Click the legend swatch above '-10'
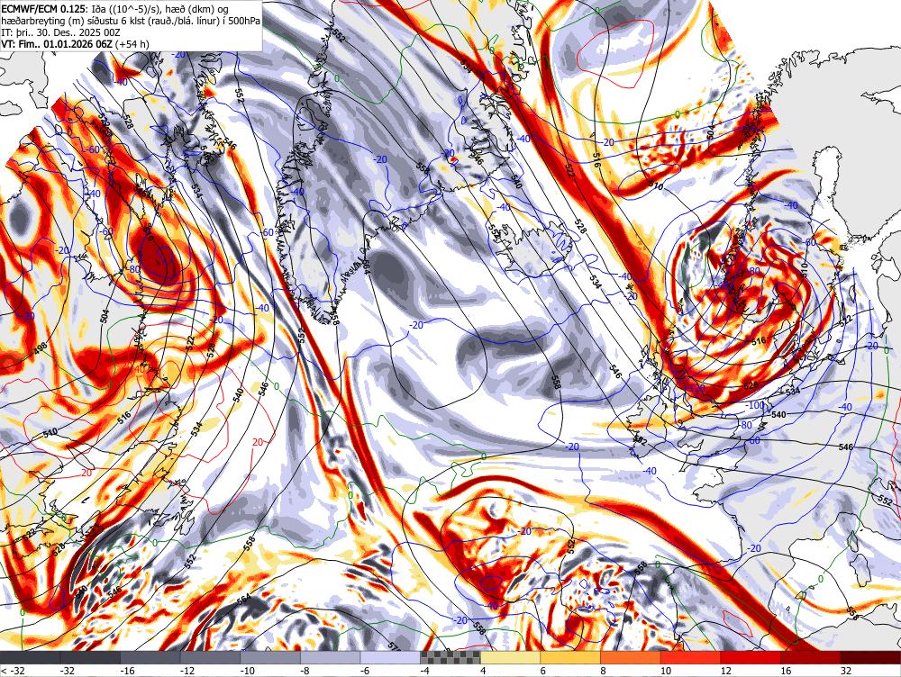This screenshot has height=677, width=901. coord(270,657)
